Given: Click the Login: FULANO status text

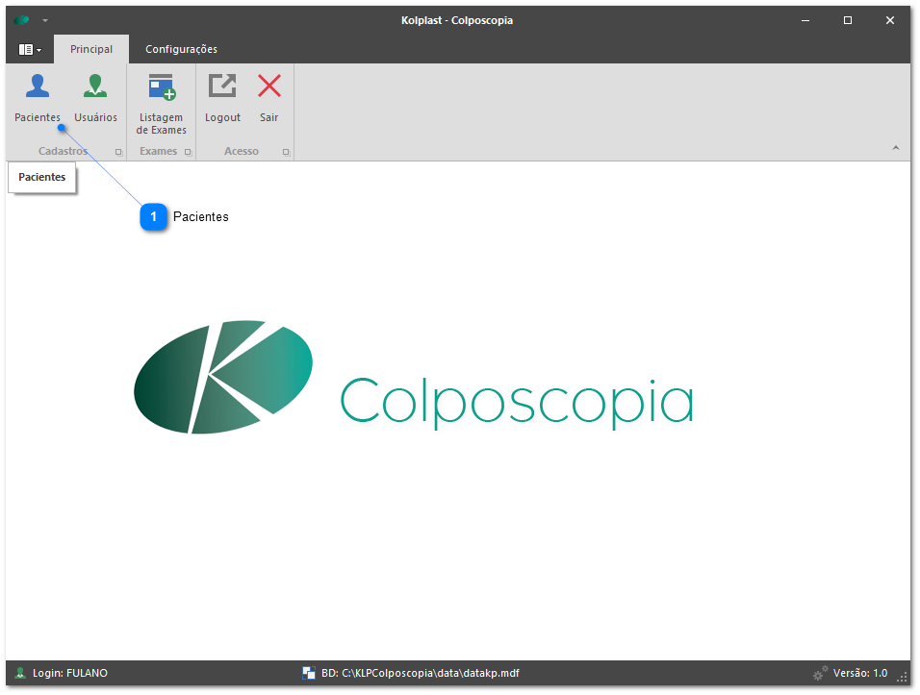Looking at the screenshot, I should pos(70,673).
